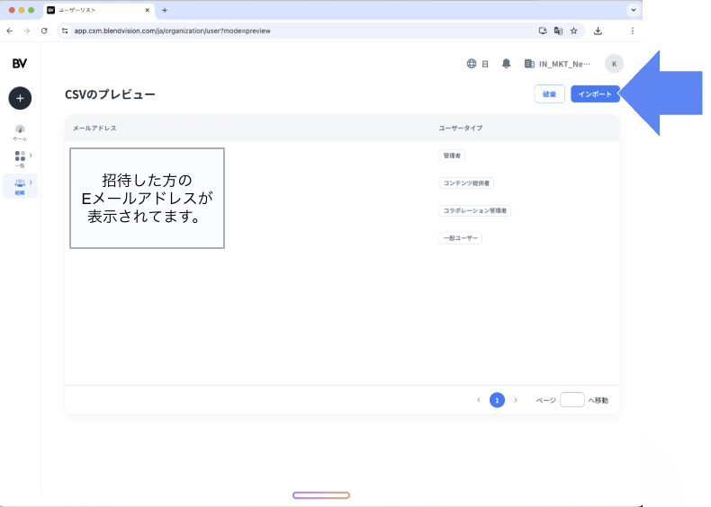Open the 一覧 grid sidebar icon
The width and height of the screenshot is (711, 507).
pyautogui.click(x=20, y=159)
